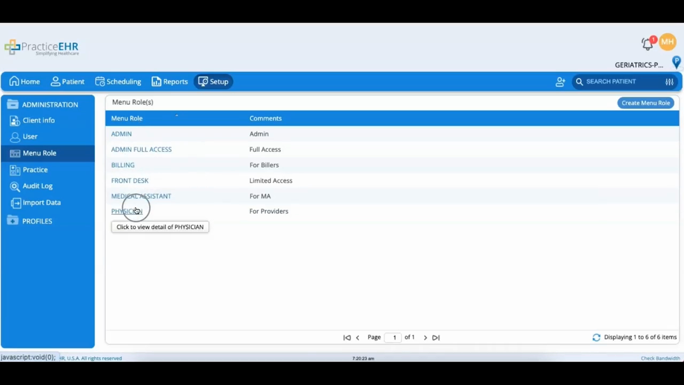Image resolution: width=684 pixels, height=385 pixels.
Task: Click the Create Menu Role button
Action: [x=646, y=103]
